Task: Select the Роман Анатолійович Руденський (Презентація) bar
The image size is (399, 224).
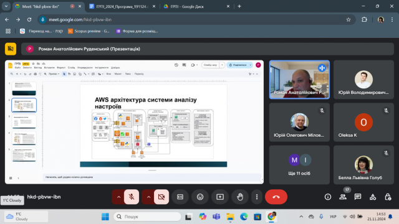Action: 208,49
